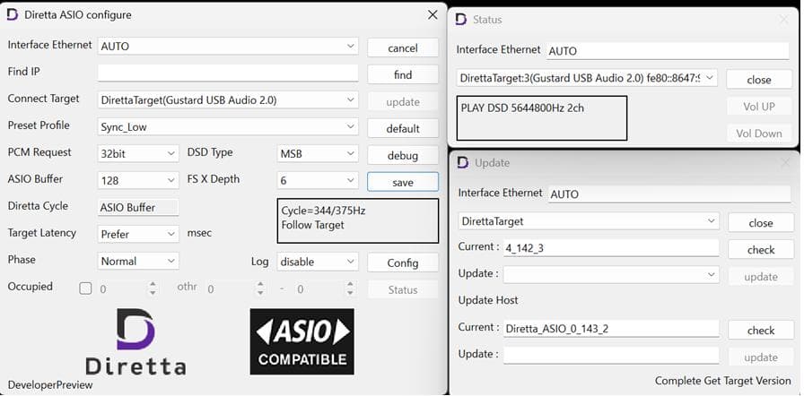Click Diretta icon in configure title bar
This screenshot has width=804, height=396.
point(13,15)
